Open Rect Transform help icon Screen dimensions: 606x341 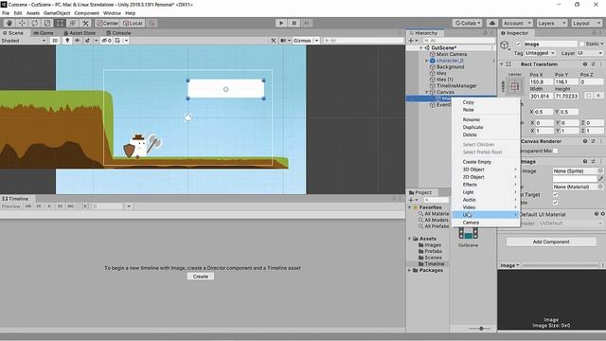[585, 64]
